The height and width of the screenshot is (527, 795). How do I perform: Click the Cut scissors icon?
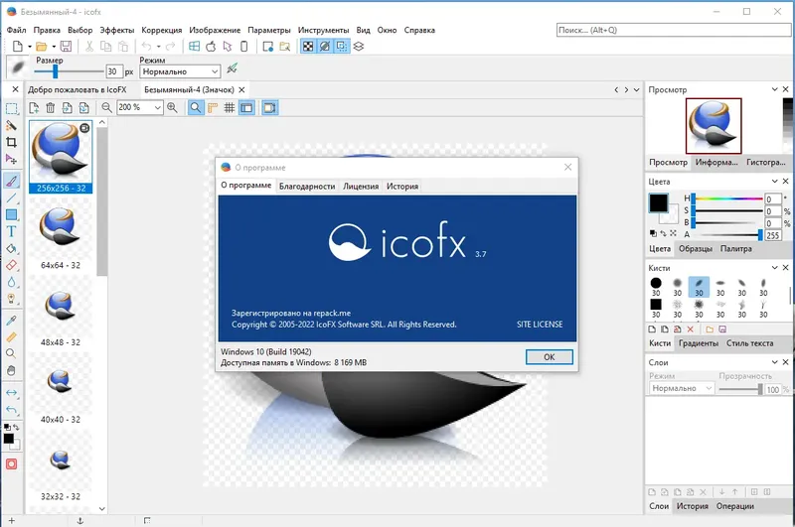pyautogui.click(x=89, y=47)
